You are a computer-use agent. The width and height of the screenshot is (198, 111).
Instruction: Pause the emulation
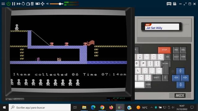[x=14, y=4]
